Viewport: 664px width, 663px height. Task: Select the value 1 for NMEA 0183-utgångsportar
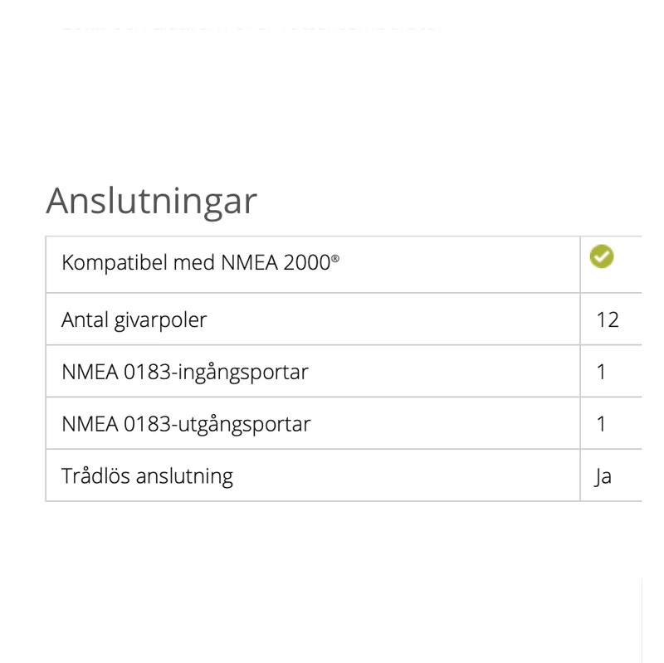[x=602, y=424]
